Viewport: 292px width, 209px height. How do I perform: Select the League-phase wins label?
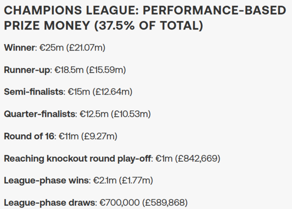47,180
